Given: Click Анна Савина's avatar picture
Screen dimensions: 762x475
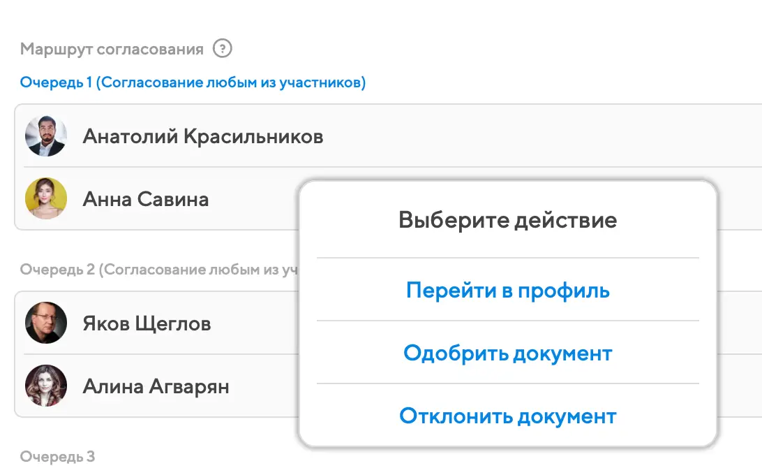Looking at the screenshot, I should (x=46, y=199).
